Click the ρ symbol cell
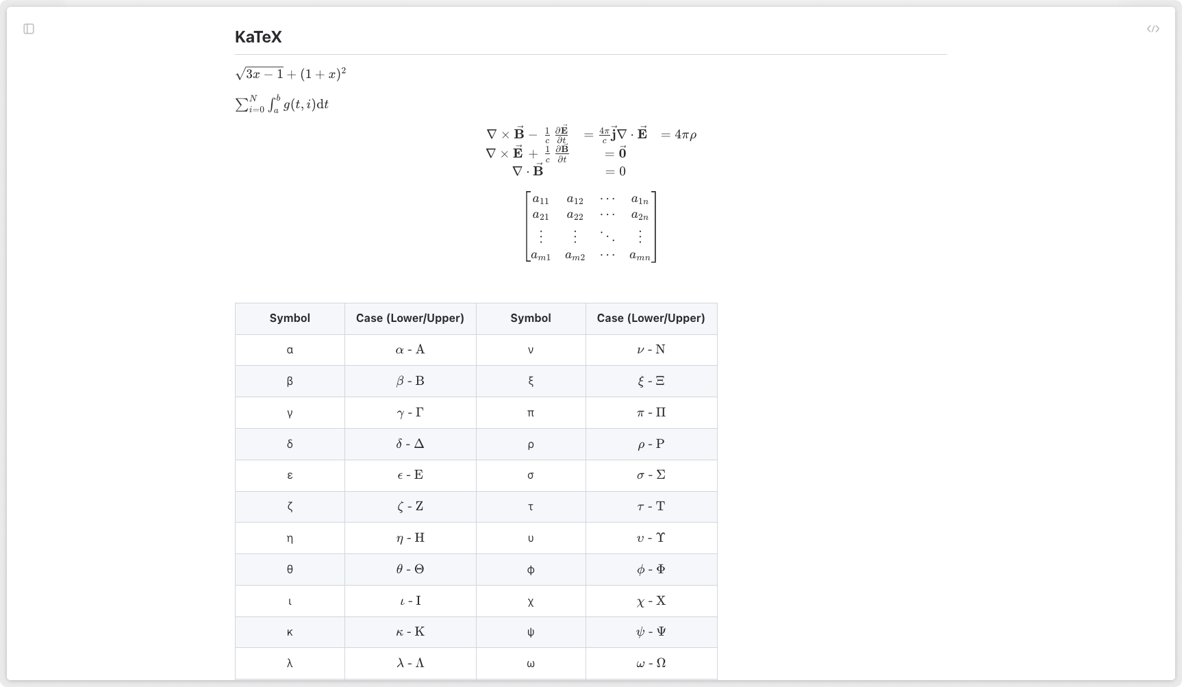 click(x=531, y=445)
